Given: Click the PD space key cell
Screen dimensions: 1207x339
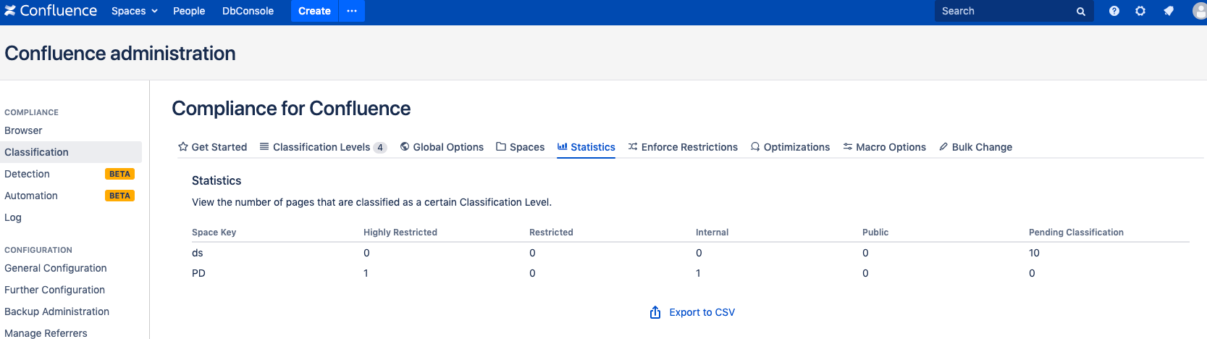Looking at the screenshot, I should 198,273.
